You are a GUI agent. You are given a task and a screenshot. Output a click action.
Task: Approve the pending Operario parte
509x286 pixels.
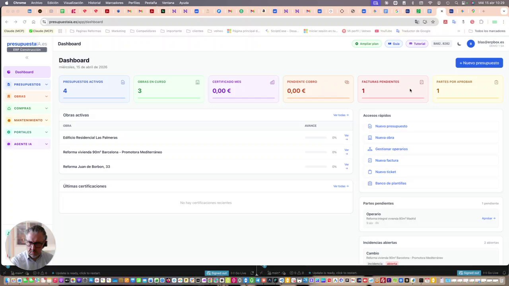[x=488, y=218]
